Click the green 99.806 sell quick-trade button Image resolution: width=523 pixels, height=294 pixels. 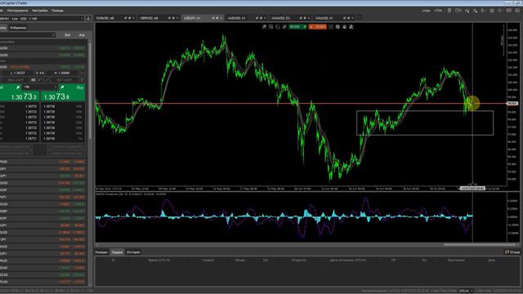click(x=297, y=27)
